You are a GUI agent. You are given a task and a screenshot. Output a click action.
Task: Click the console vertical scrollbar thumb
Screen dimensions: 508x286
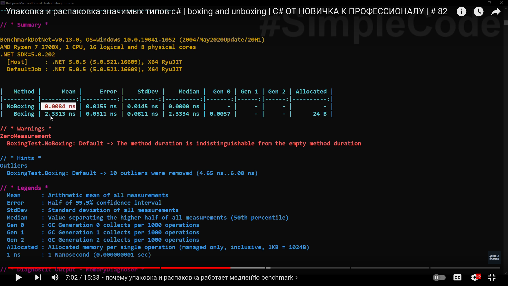(506, 23)
